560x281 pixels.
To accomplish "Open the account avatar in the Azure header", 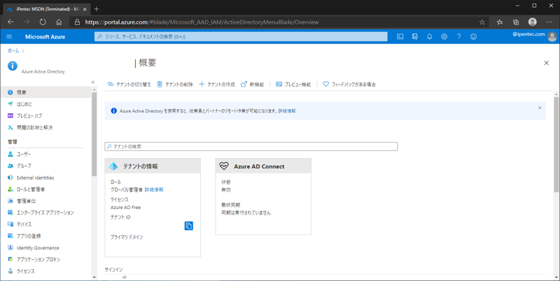I will click(552, 36).
